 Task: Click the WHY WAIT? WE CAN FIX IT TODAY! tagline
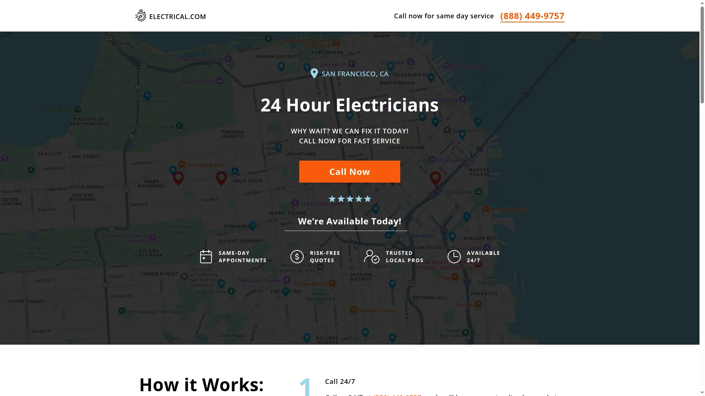[350, 131]
